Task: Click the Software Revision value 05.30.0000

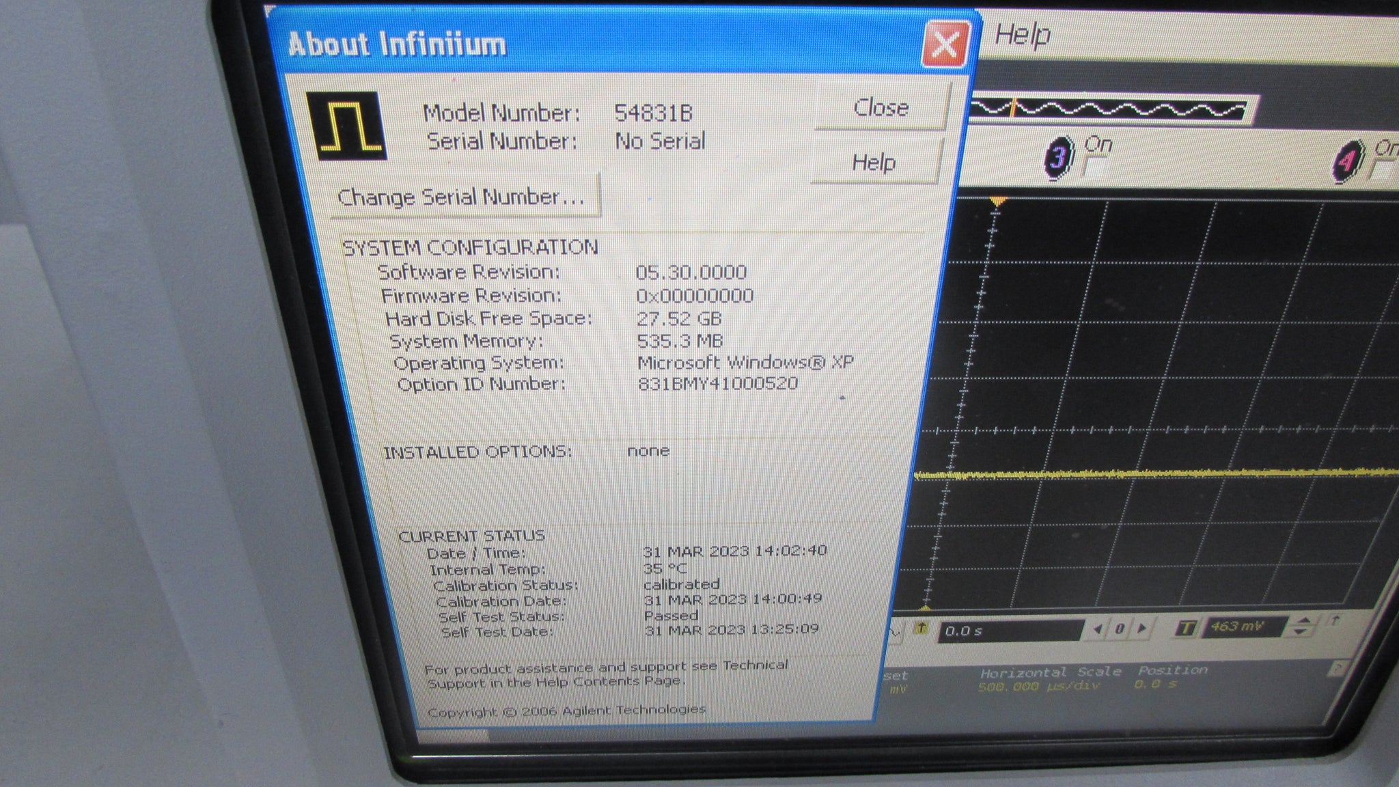Action: pyautogui.click(x=691, y=273)
